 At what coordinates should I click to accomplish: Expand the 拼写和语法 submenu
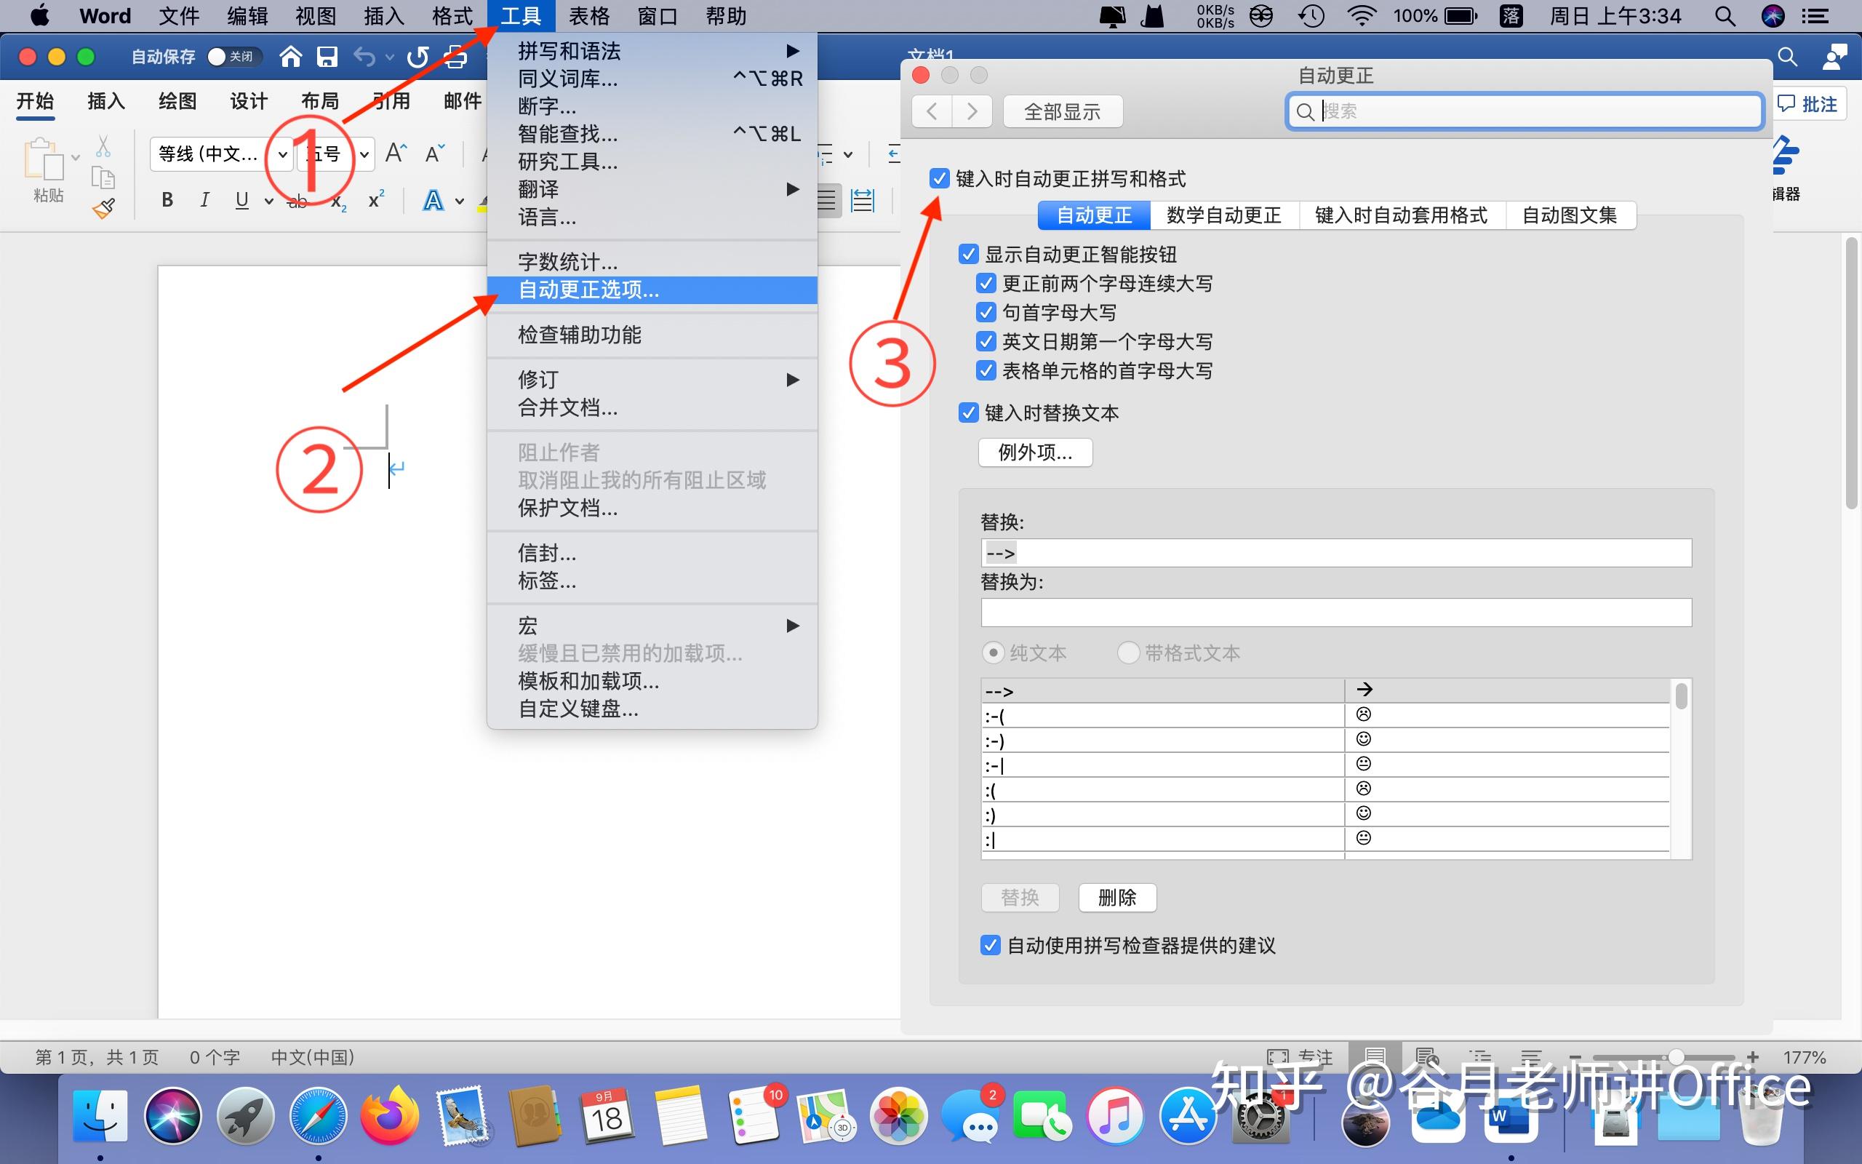click(x=793, y=51)
